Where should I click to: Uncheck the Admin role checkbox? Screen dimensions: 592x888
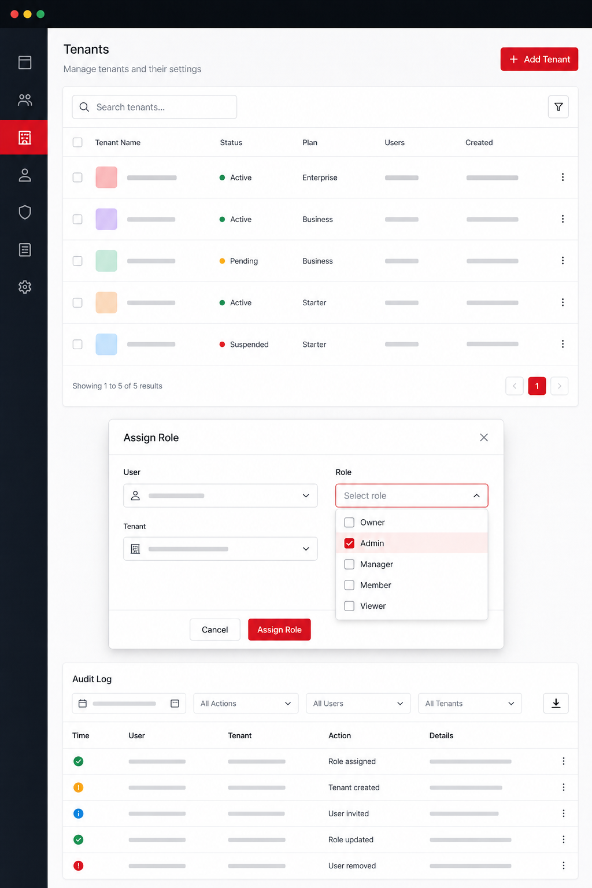(349, 543)
